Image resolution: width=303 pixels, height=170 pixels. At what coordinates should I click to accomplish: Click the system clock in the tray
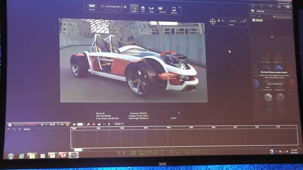(294, 151)
